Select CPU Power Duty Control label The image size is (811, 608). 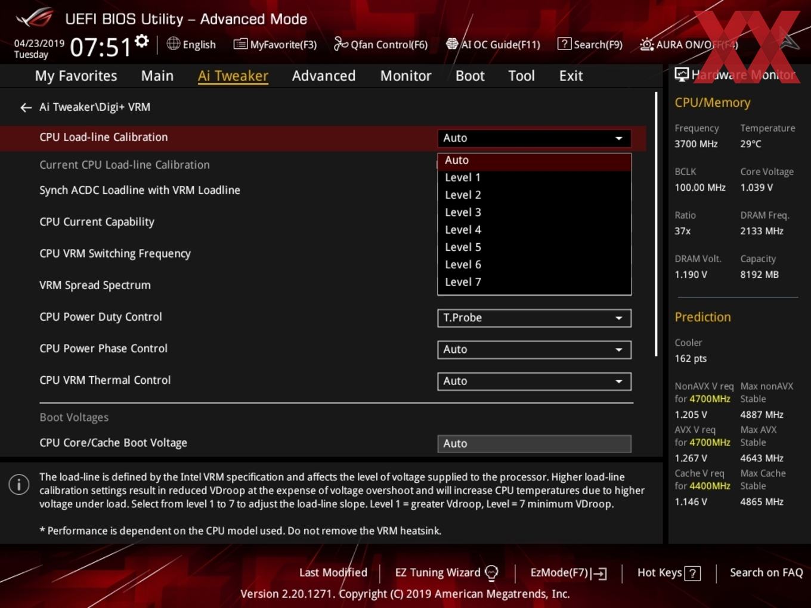[x=101, y=317]
